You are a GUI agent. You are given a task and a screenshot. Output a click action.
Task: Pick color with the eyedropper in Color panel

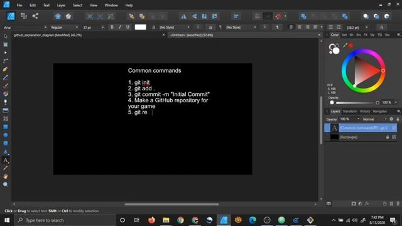(345, 45)
